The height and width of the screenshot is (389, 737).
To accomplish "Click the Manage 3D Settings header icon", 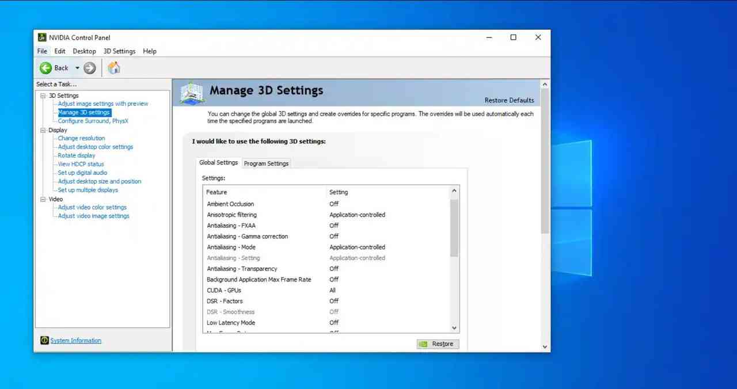I will point(192,93).
